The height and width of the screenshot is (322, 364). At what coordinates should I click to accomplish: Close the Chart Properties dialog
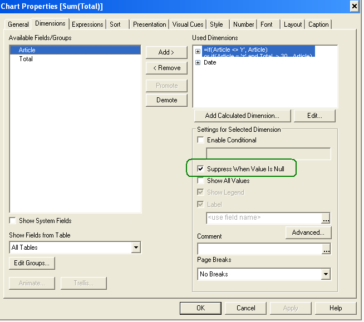click(355, 6)
